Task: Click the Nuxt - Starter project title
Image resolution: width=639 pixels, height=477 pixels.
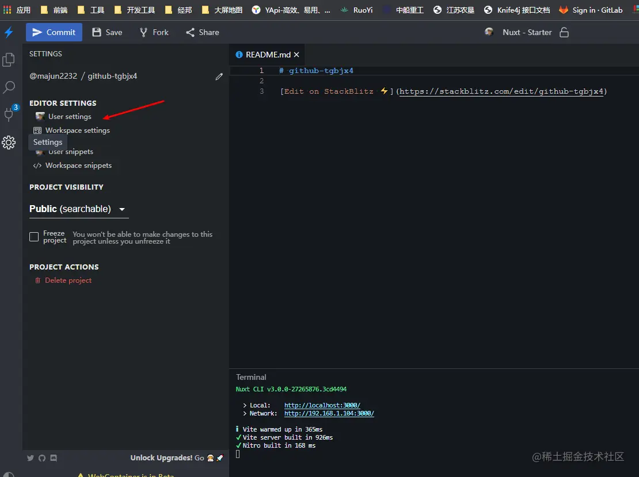Action: click(x=527, y=32)
